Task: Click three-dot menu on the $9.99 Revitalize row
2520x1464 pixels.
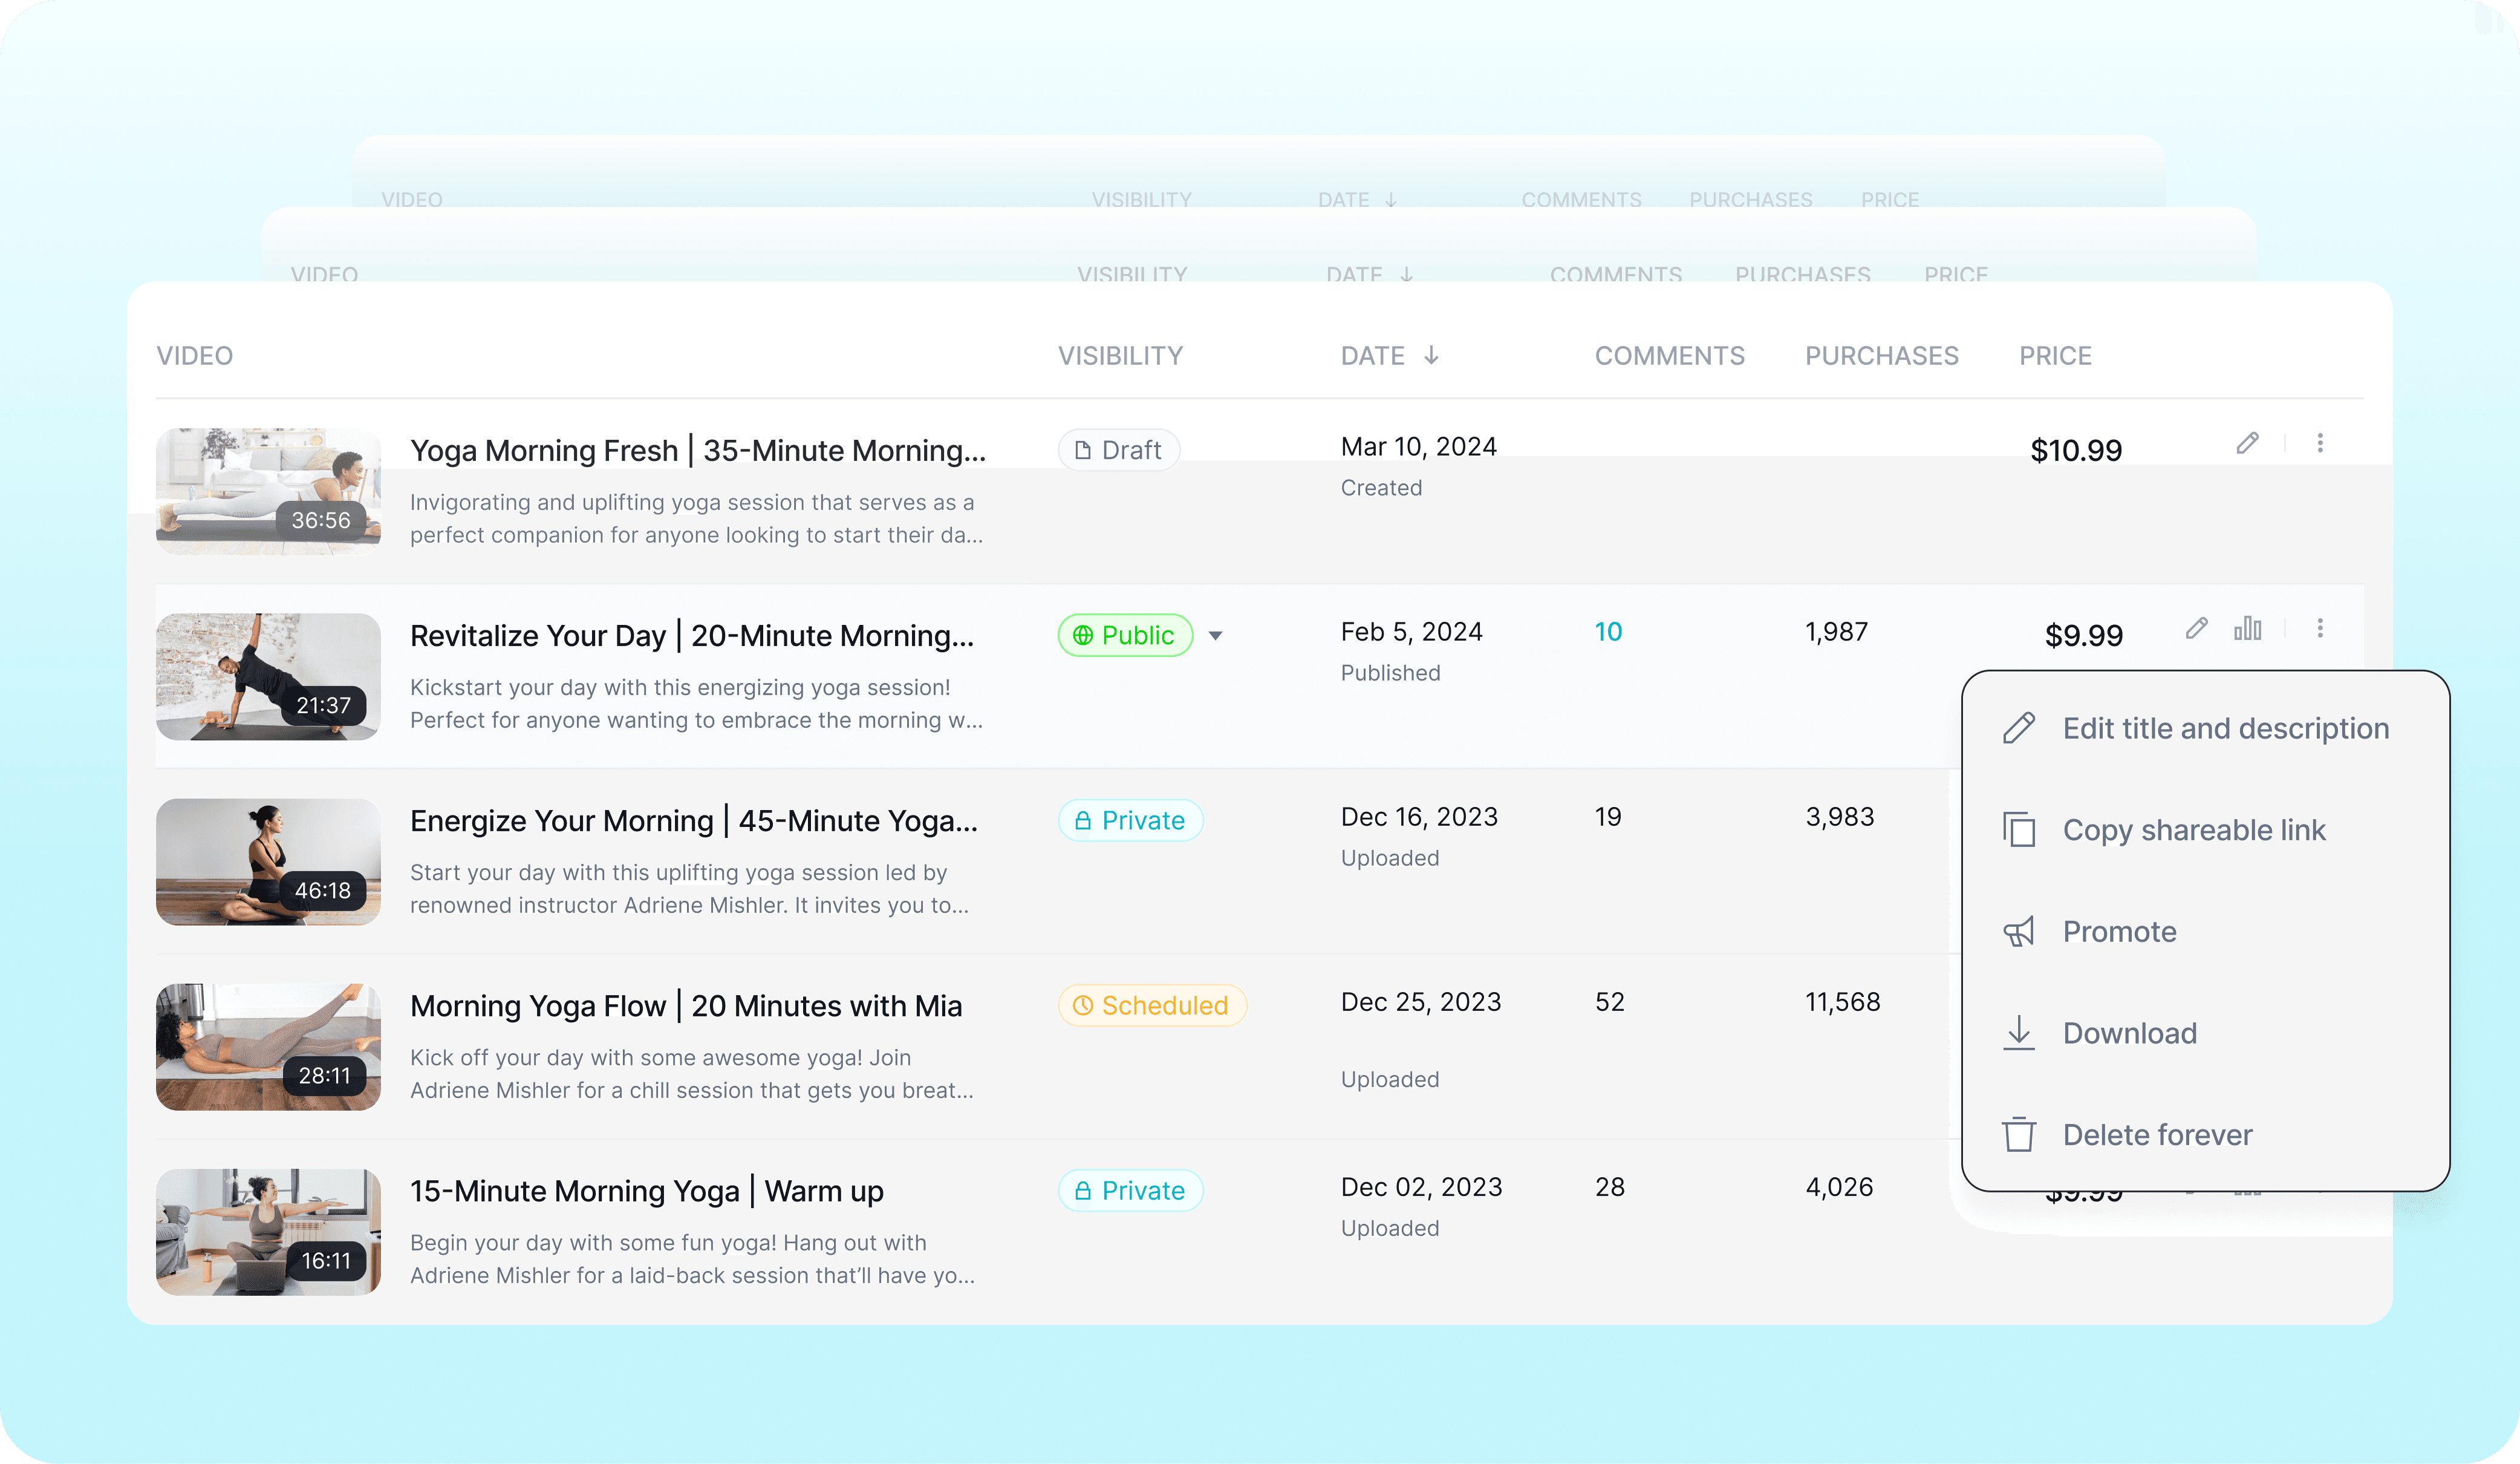Action: [2320, 629]
